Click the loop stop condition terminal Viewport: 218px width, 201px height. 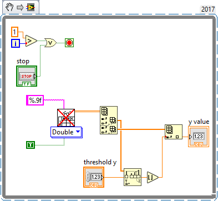tap(69, 43)
